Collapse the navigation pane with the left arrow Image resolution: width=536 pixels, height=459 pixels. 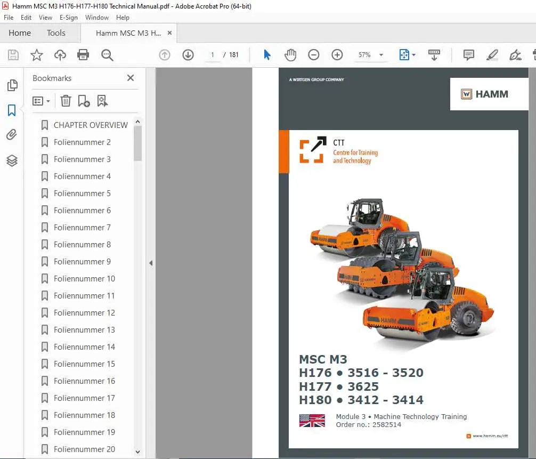[x=151, y=263]
